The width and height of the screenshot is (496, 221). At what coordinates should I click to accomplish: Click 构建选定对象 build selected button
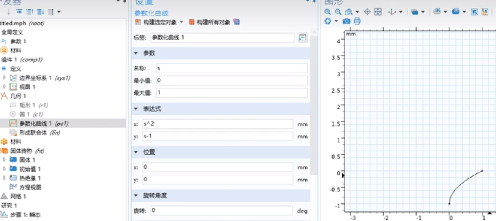(156, 22)
